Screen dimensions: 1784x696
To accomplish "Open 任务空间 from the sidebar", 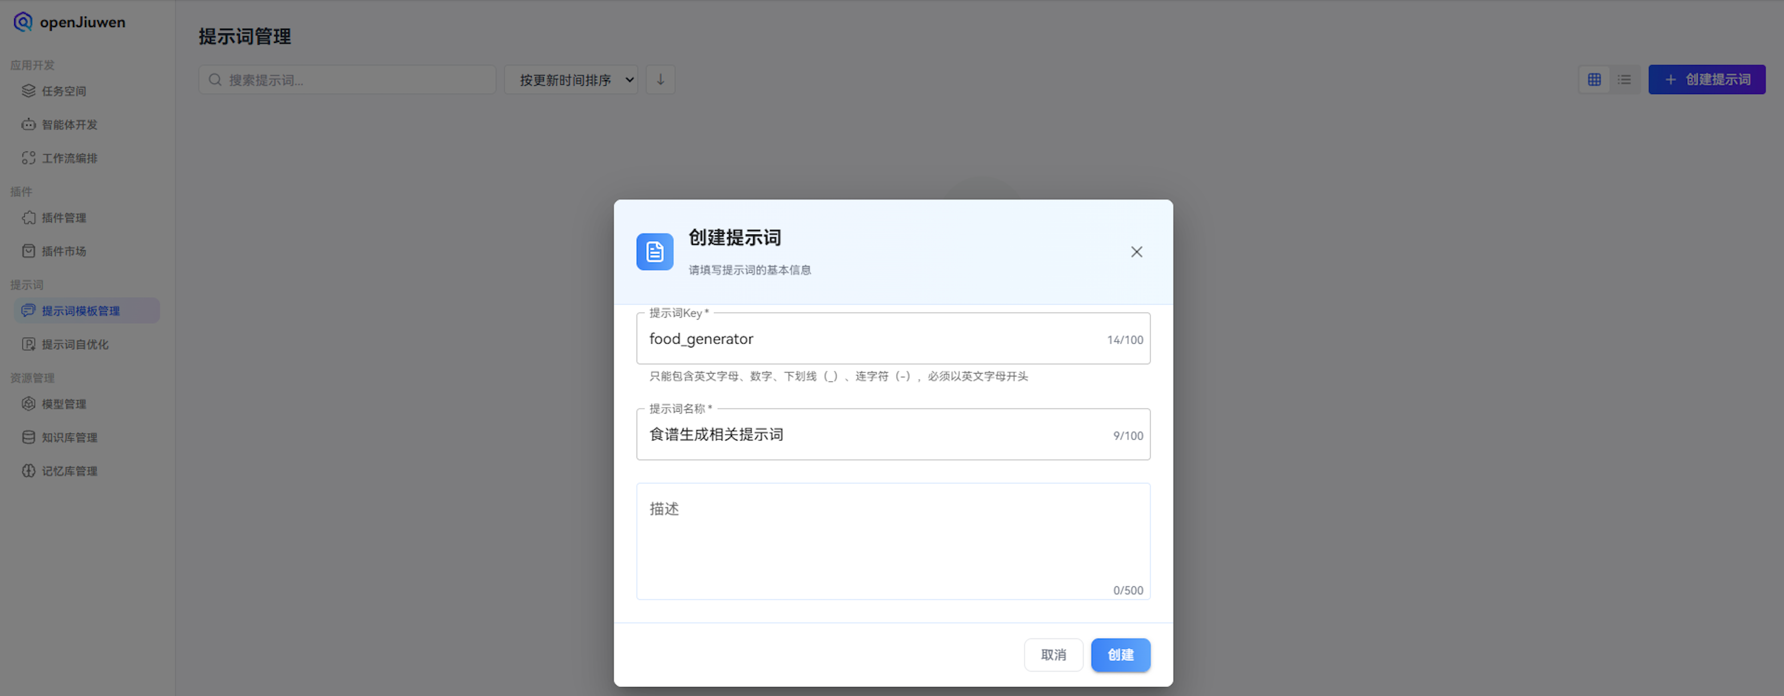I will coord(63,91).
